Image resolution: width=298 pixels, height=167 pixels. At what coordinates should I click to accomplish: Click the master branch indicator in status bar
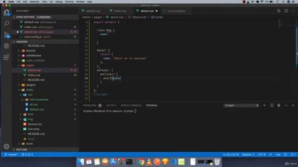point(11,154)
